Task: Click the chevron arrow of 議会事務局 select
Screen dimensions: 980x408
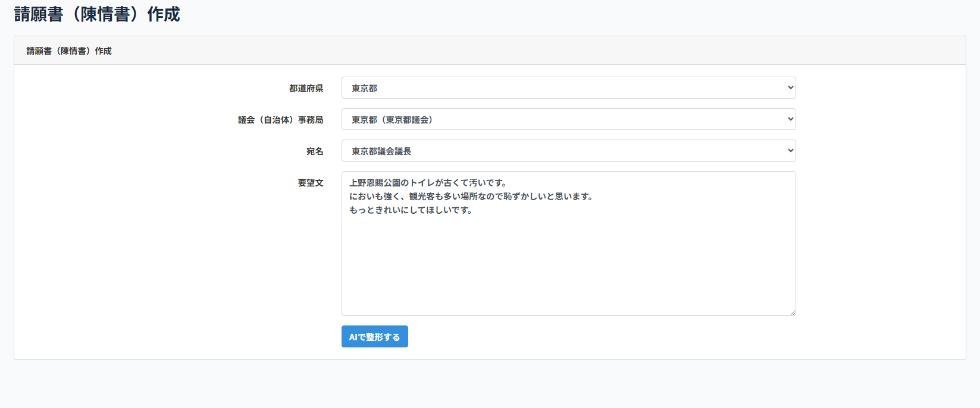Action: [790, 119]
